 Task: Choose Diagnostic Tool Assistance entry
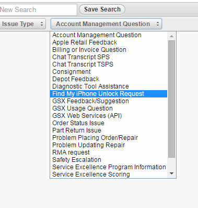[109, 86]
